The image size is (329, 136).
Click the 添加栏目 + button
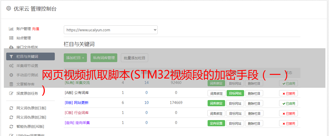(75, 58)
